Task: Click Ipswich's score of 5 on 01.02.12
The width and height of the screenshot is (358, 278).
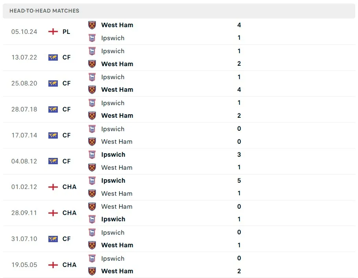Action: point(239,181)
